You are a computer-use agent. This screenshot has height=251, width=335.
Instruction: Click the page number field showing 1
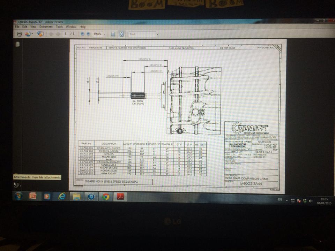coord(66,34)
